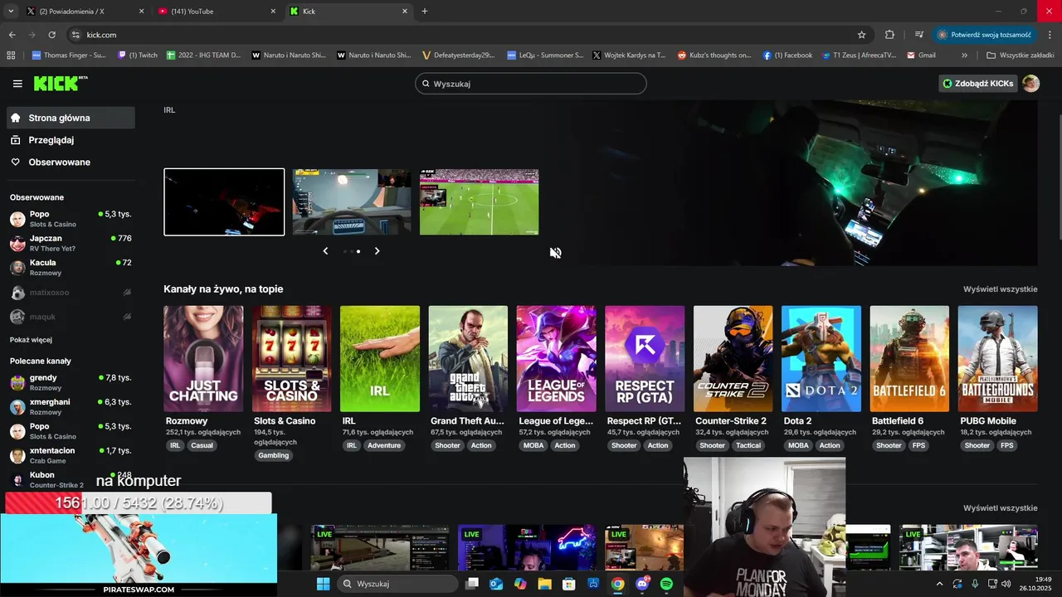Open followed channel Kacula

[x=71, y=267]
